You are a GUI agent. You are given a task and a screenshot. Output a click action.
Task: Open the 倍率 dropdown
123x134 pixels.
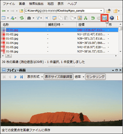pyautogui.click(x=79, y=77)
